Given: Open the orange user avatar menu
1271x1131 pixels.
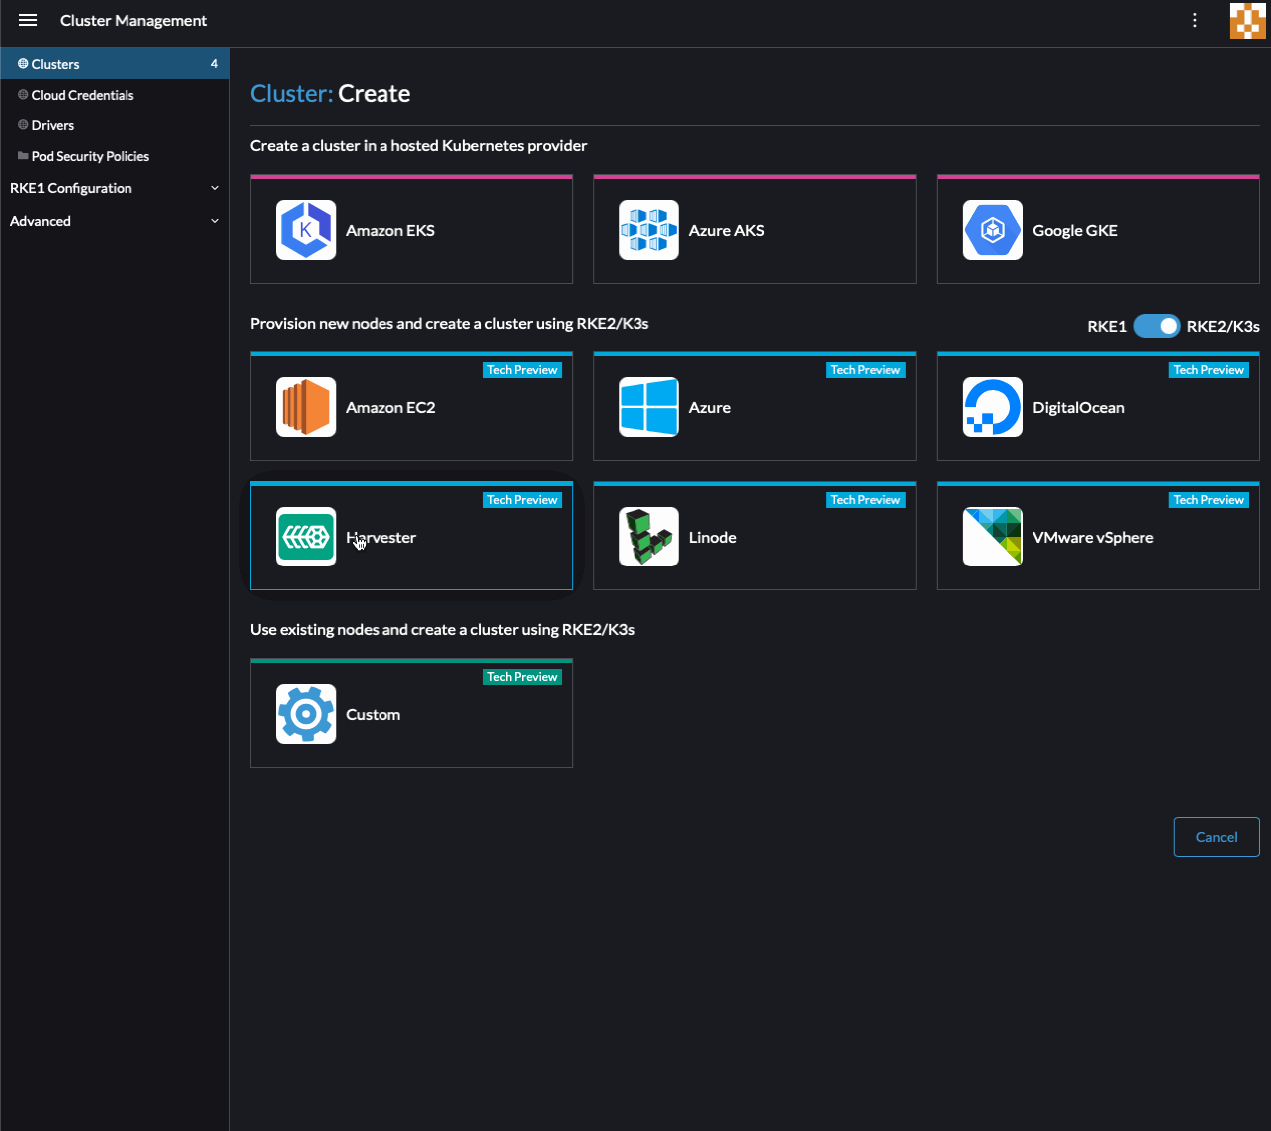Looking at the screenshot, I should click(1248, 21).
